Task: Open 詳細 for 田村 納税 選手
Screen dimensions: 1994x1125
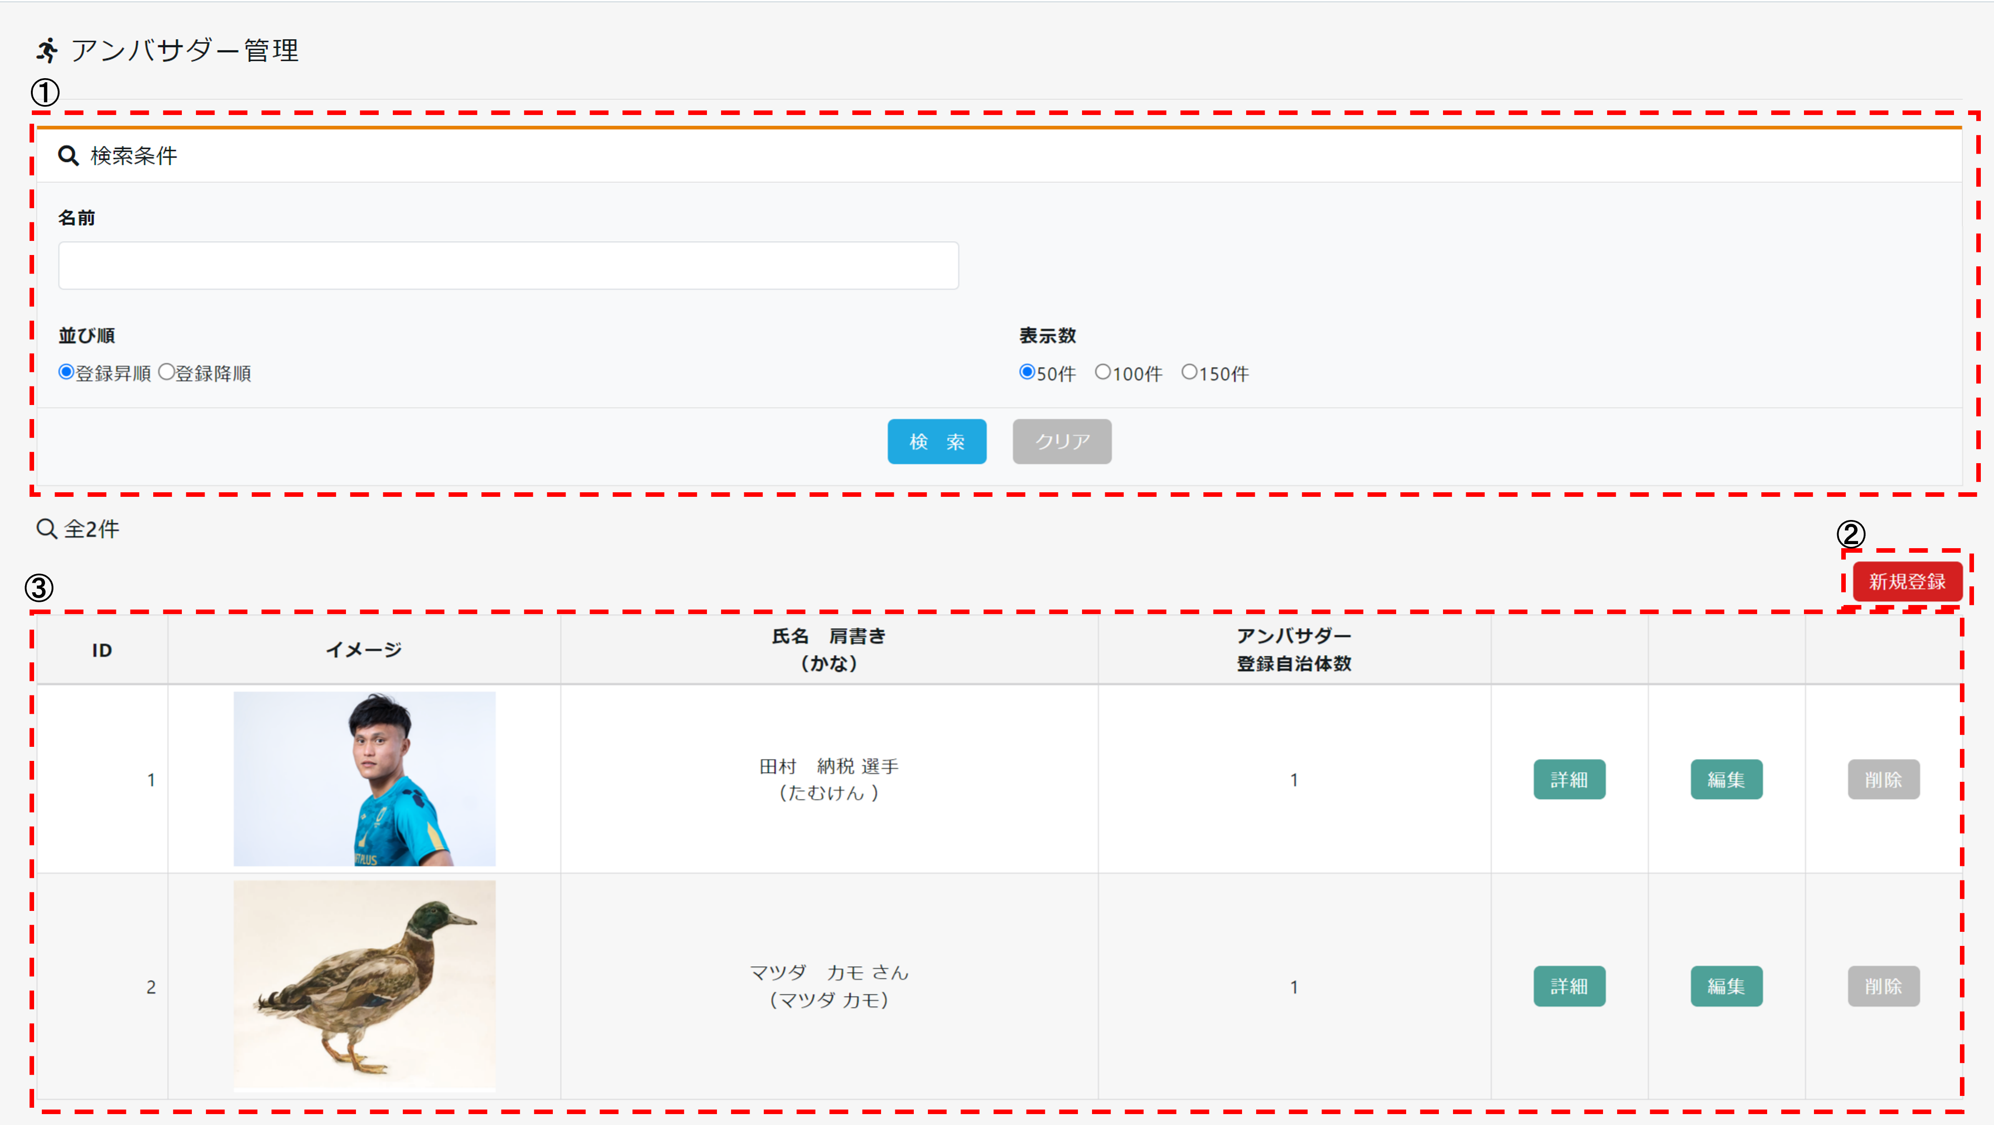Action: (1569, 779)
